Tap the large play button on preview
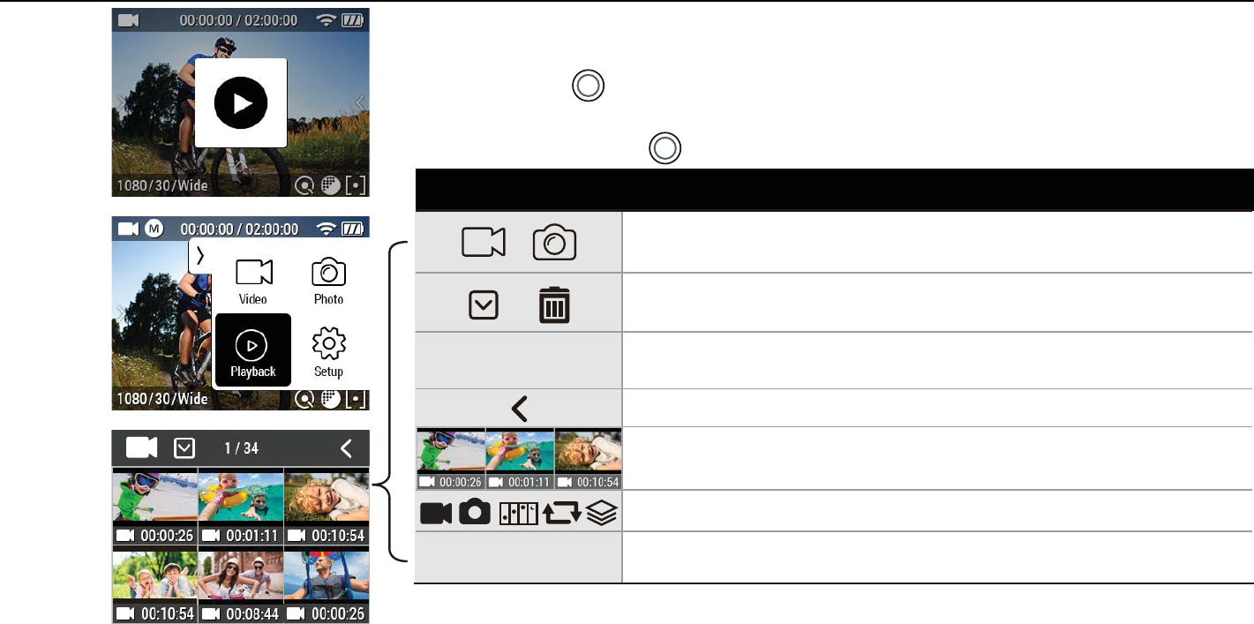1254x624 pixels. pyautogui.click(x=241, y=103)
